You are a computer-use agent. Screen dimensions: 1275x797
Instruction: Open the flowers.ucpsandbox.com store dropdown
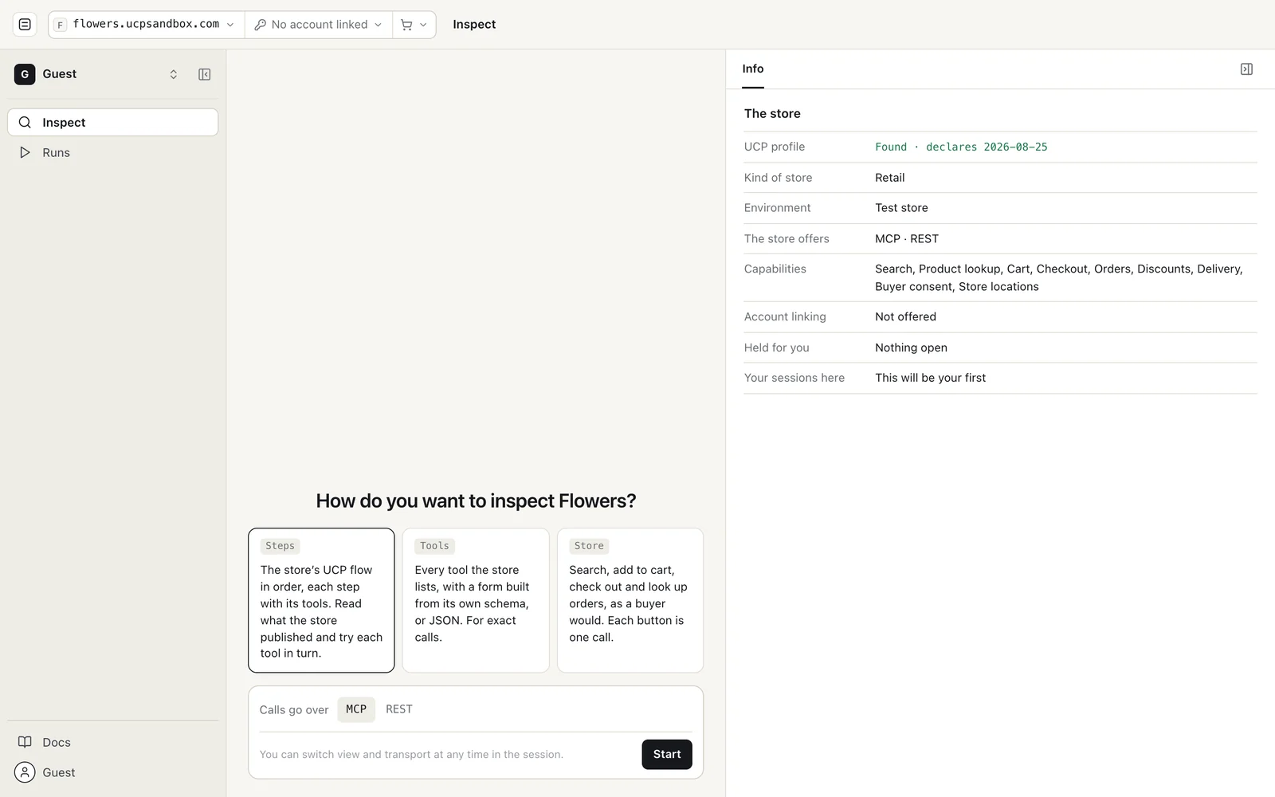146,25
